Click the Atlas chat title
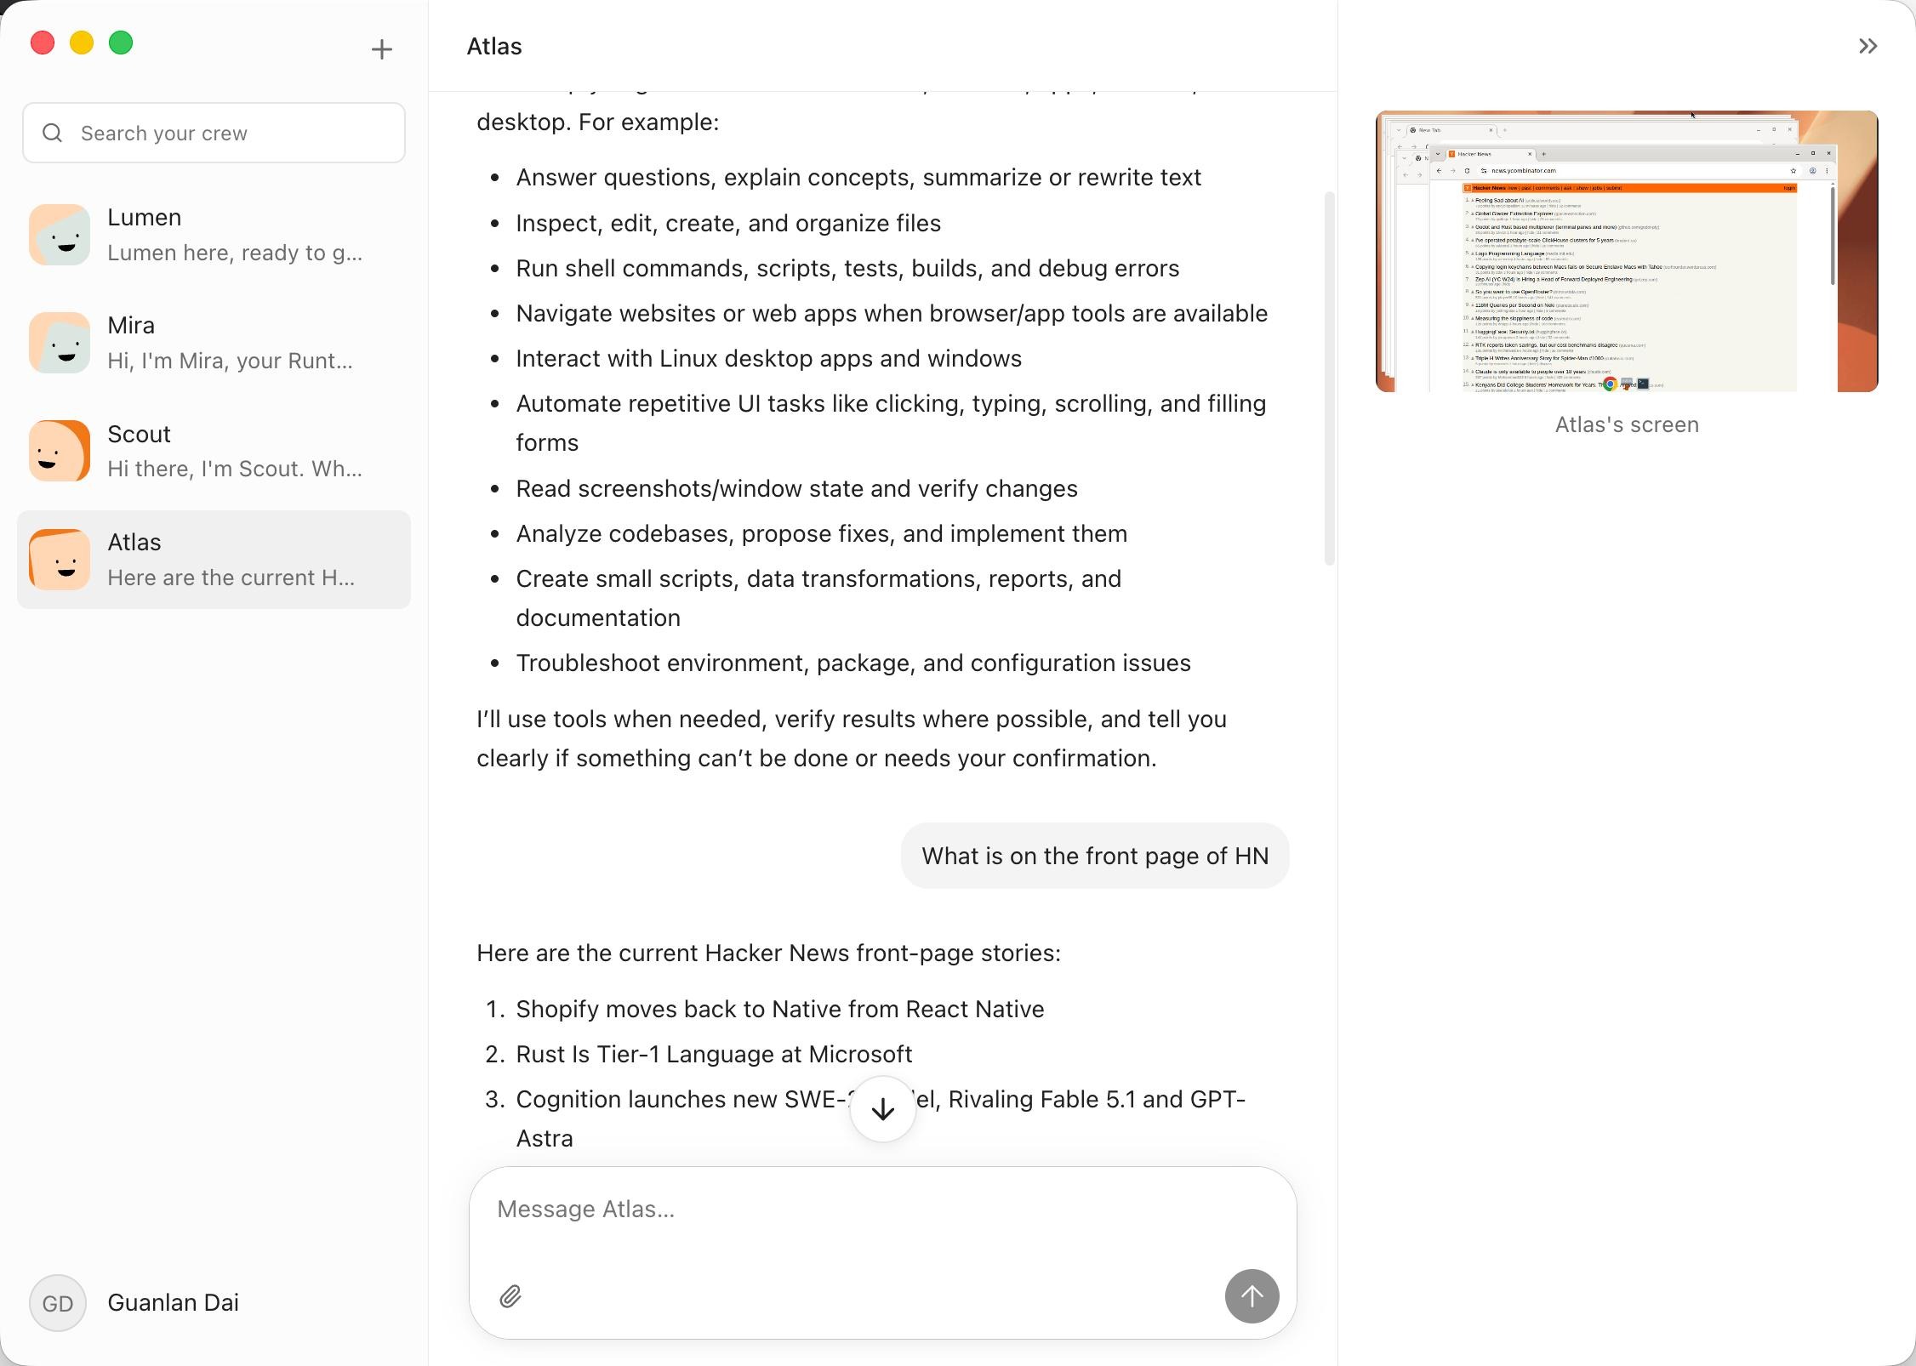The height and width of the screenshot is (1366, 1916). (494, 46)
